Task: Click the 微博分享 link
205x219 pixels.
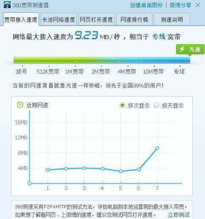Action: coord(180,5)
